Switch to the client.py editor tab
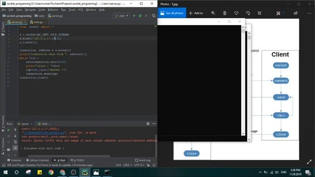 [38, 22]
